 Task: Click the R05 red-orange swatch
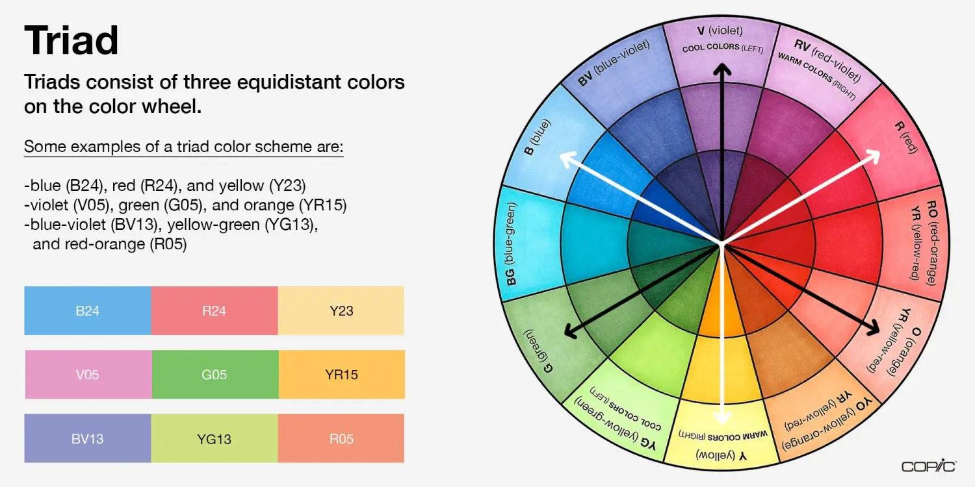click(x=341, y=438)
